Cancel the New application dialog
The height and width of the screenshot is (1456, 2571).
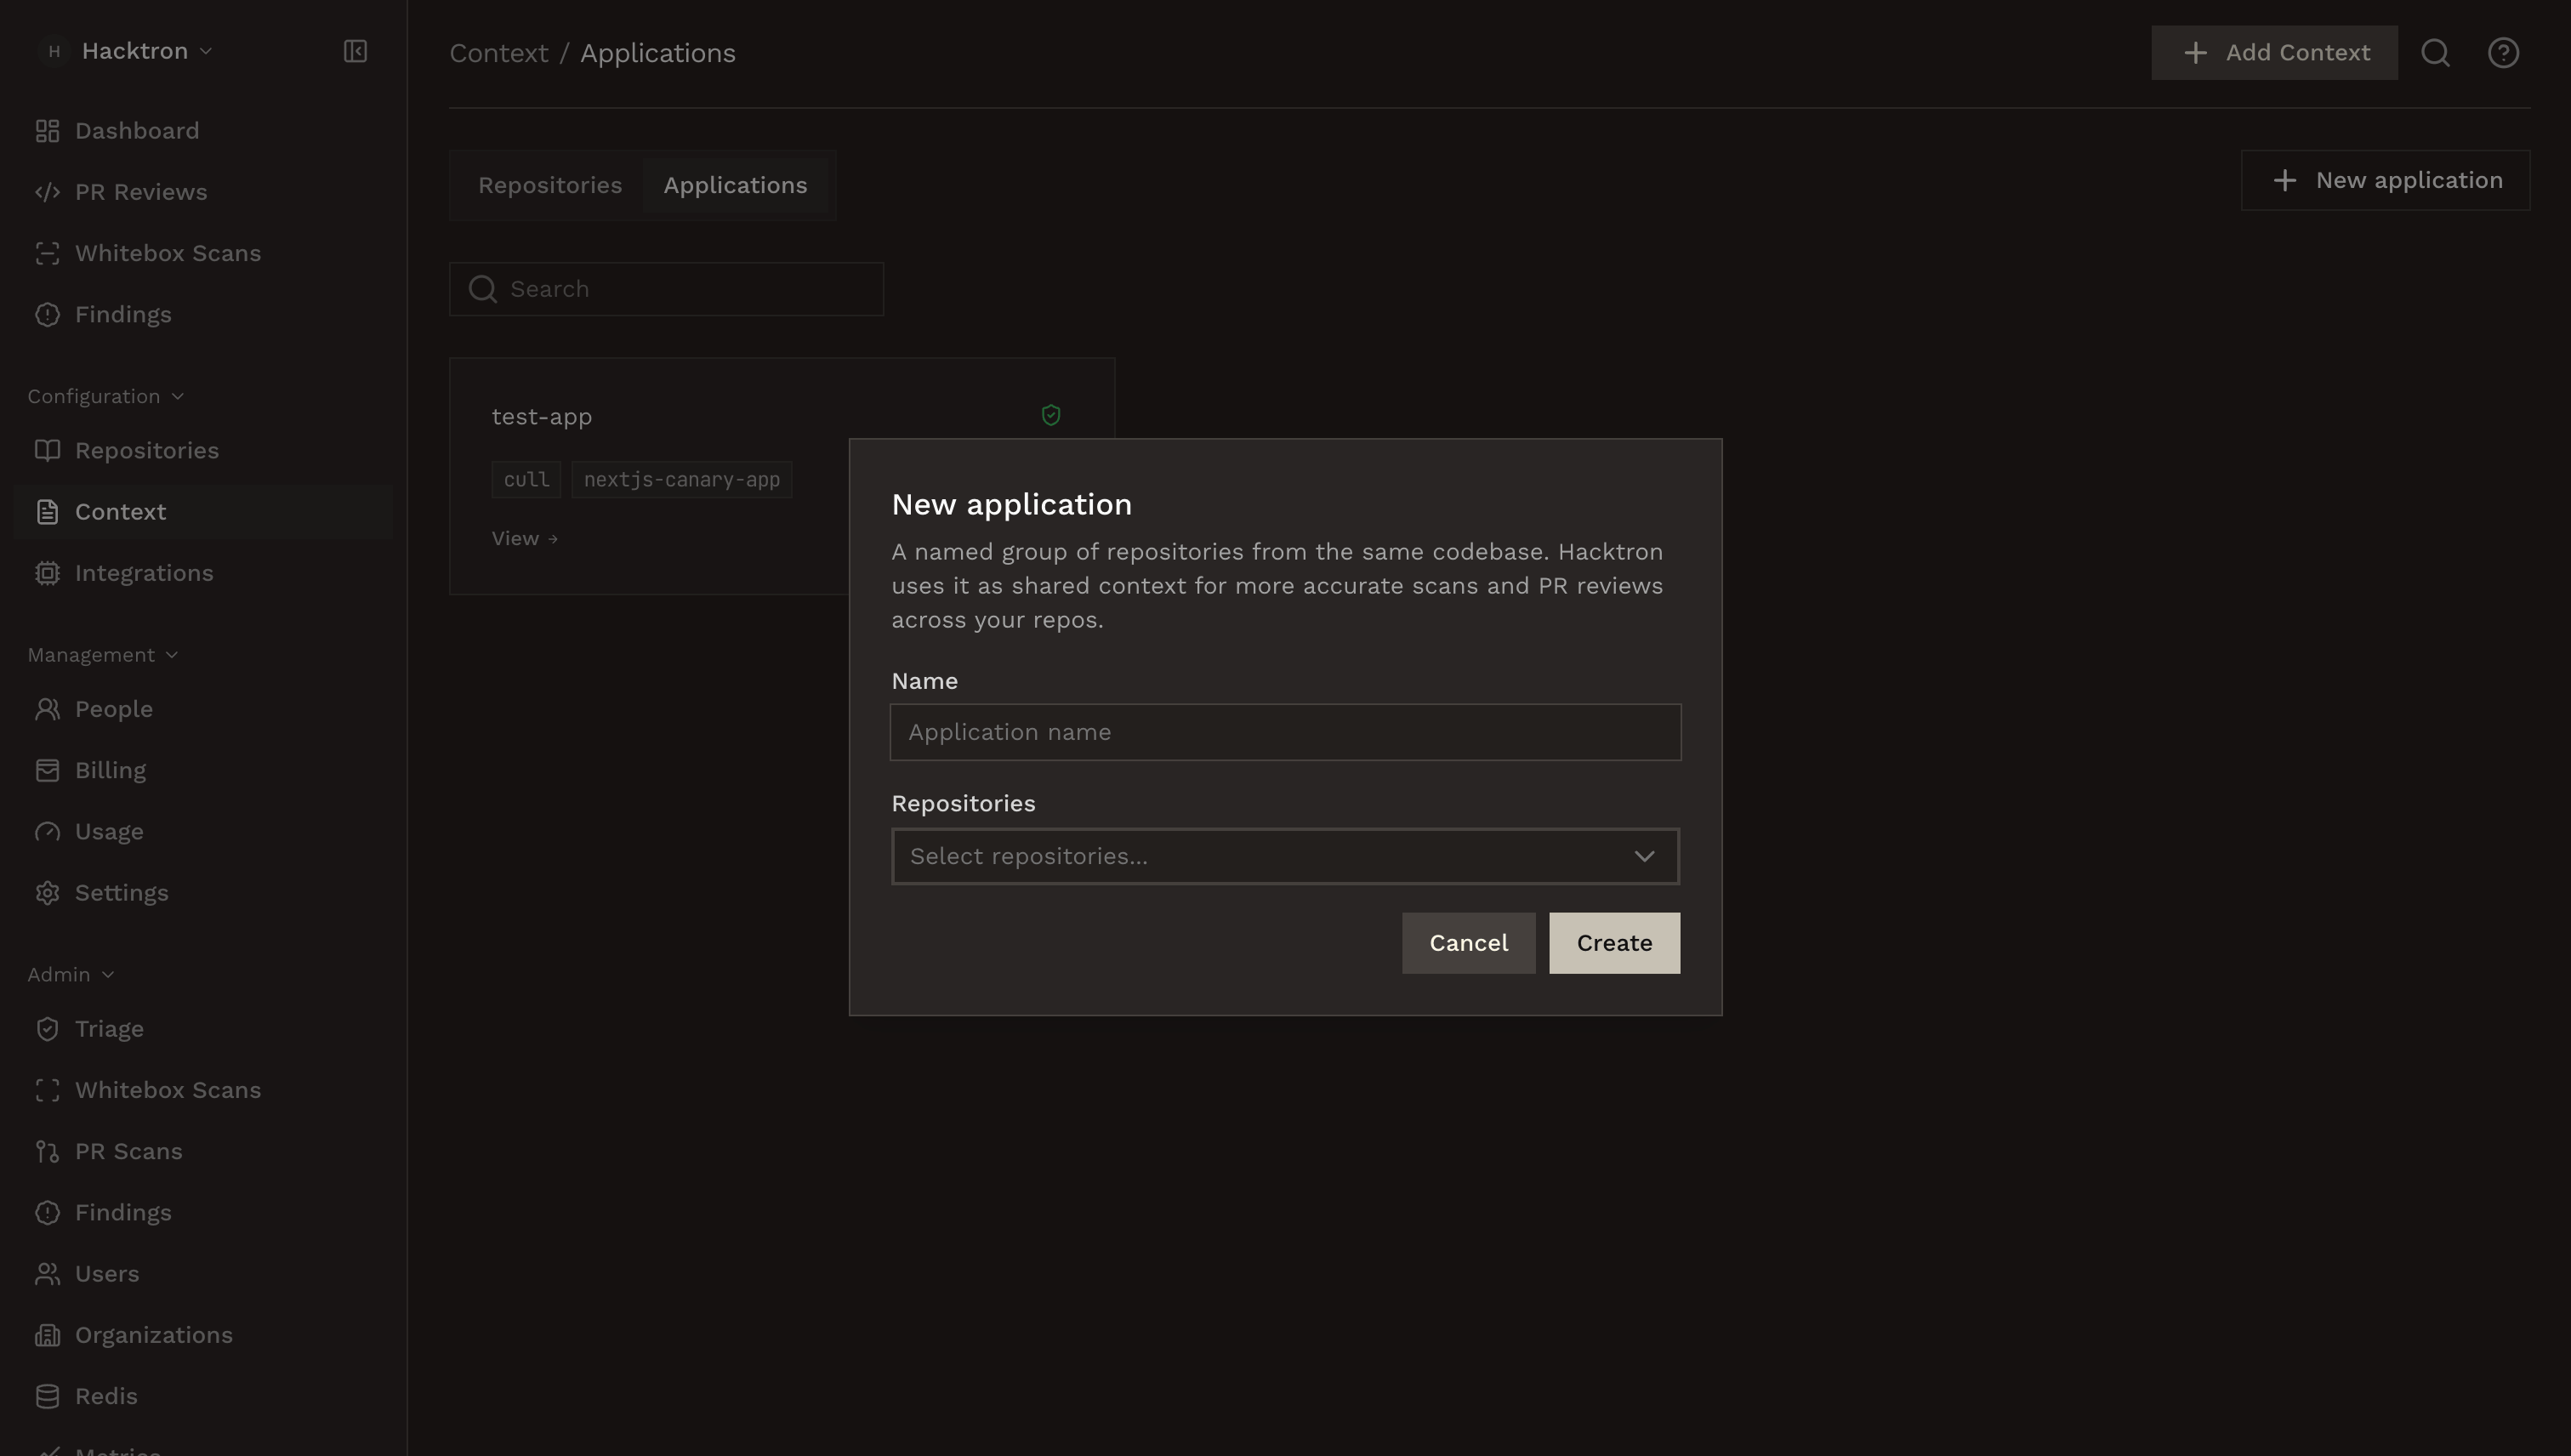click(1468, 943)
